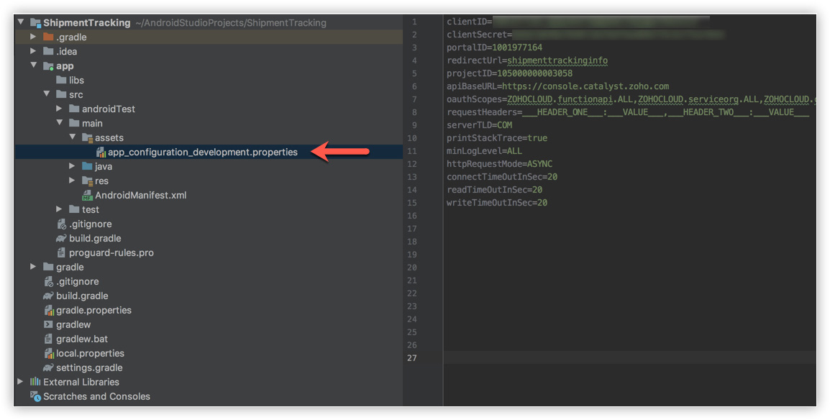The image size is (830, 420).
Task: Click the local.properties file icon
Action: pyautogui.click(x=49, y=353)
